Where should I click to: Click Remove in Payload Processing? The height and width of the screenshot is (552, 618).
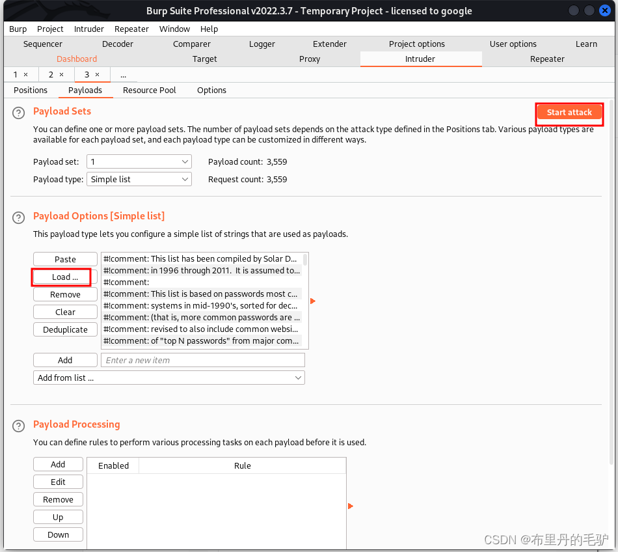[x=58, y=499]
